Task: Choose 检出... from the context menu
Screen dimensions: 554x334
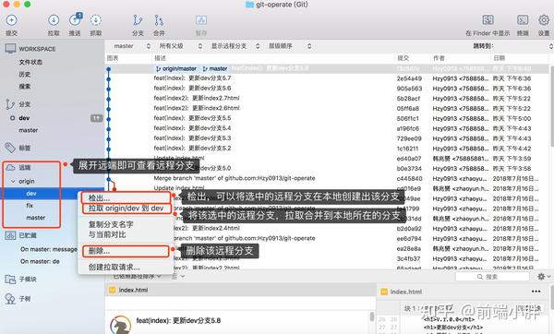Action: [126, 198]
